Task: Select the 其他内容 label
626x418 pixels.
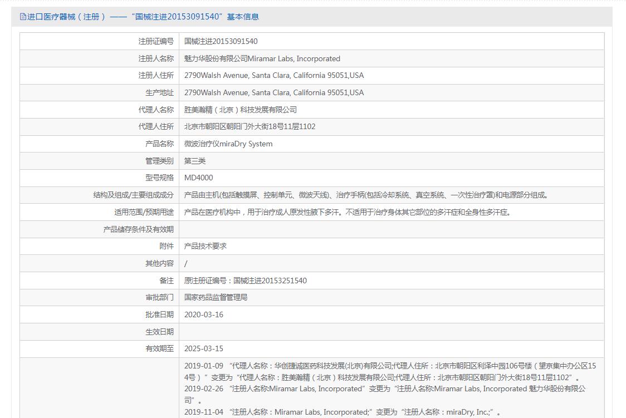Action: pyautogui.click(x=159, y=263)
